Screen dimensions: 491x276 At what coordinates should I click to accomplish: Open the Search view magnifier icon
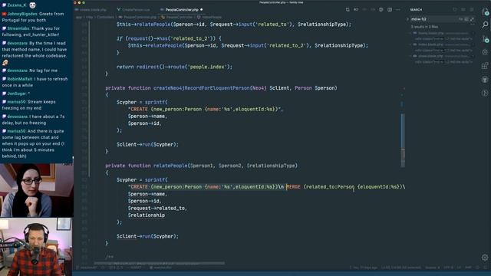[x=485, y=25]
